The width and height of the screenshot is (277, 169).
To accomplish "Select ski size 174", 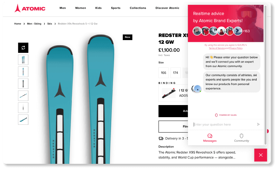I will [x=176, y=73].
